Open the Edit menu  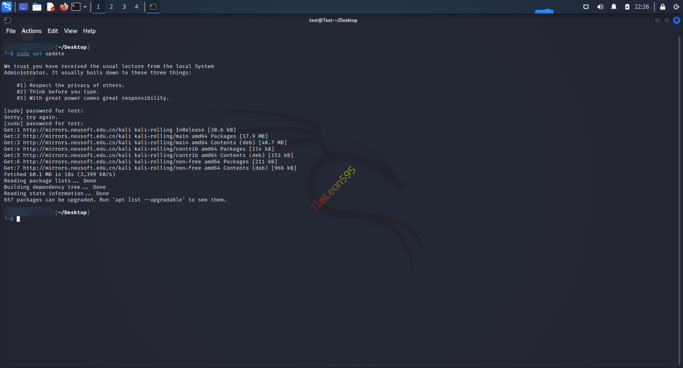(x=52, y=31)
